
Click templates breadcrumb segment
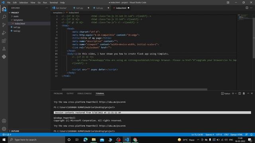pyautogui.click(x=57, y=13)
